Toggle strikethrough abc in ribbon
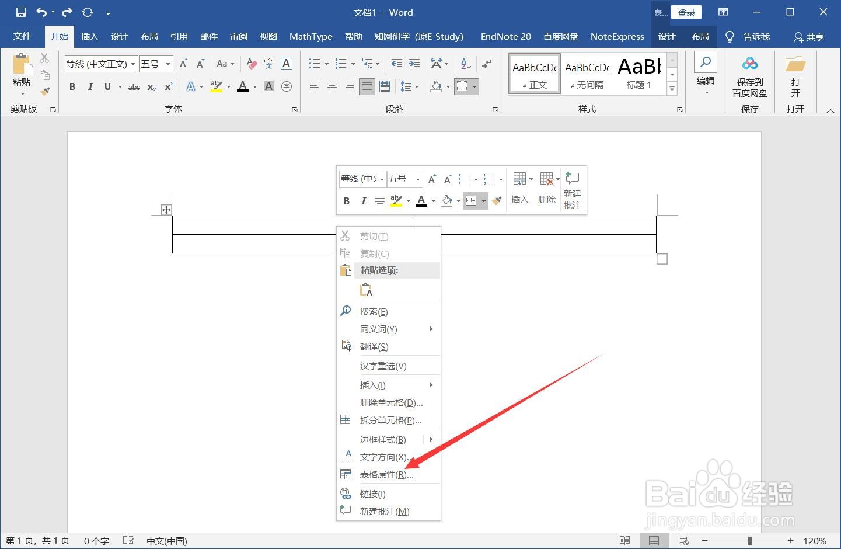 (x=134, y=87)
